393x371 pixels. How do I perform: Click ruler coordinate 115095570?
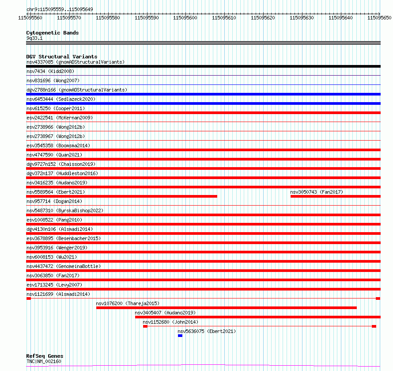point(69,18)
